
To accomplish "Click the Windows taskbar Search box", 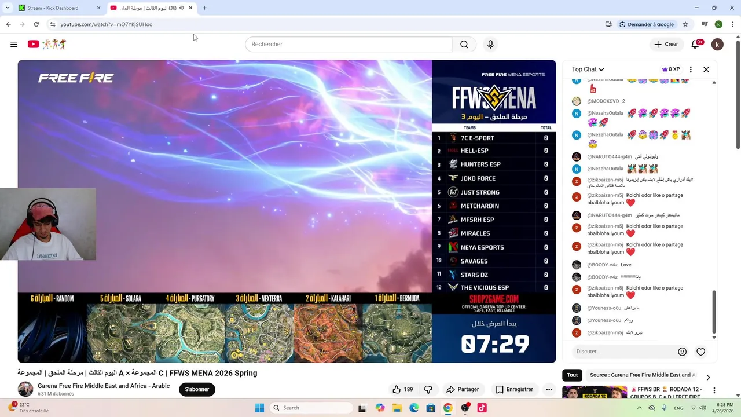I will (x=311, y=408).
